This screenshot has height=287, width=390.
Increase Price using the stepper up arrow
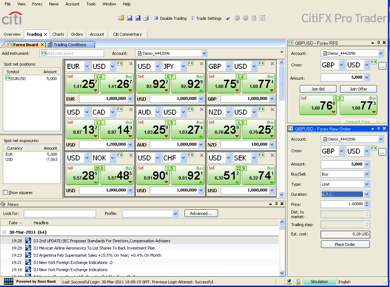[x=367, y=203]
